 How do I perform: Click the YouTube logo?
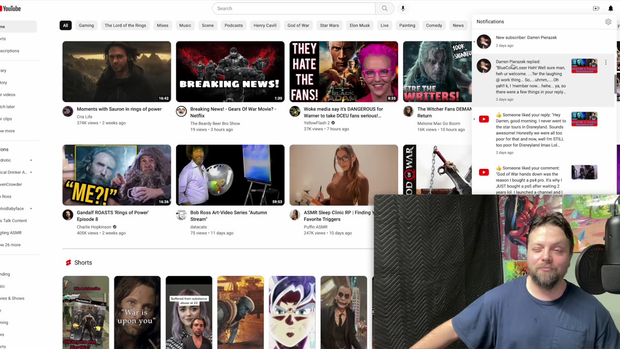10,9
